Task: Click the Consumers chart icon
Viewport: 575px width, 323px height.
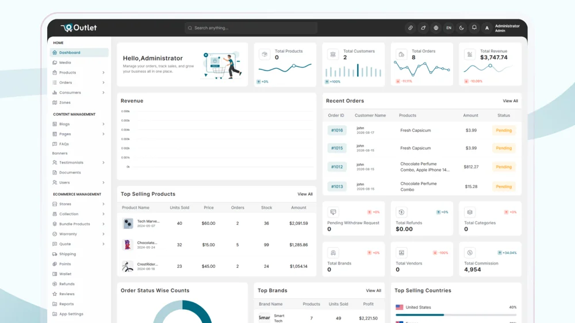Action: click(x=55, y=92)
